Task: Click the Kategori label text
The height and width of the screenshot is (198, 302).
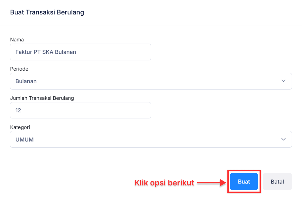Action: (x=20, y=127)
